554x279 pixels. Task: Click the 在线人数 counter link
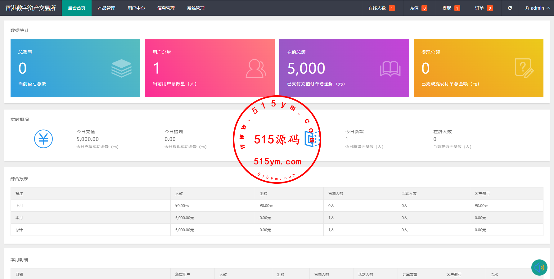coord(381,8)
